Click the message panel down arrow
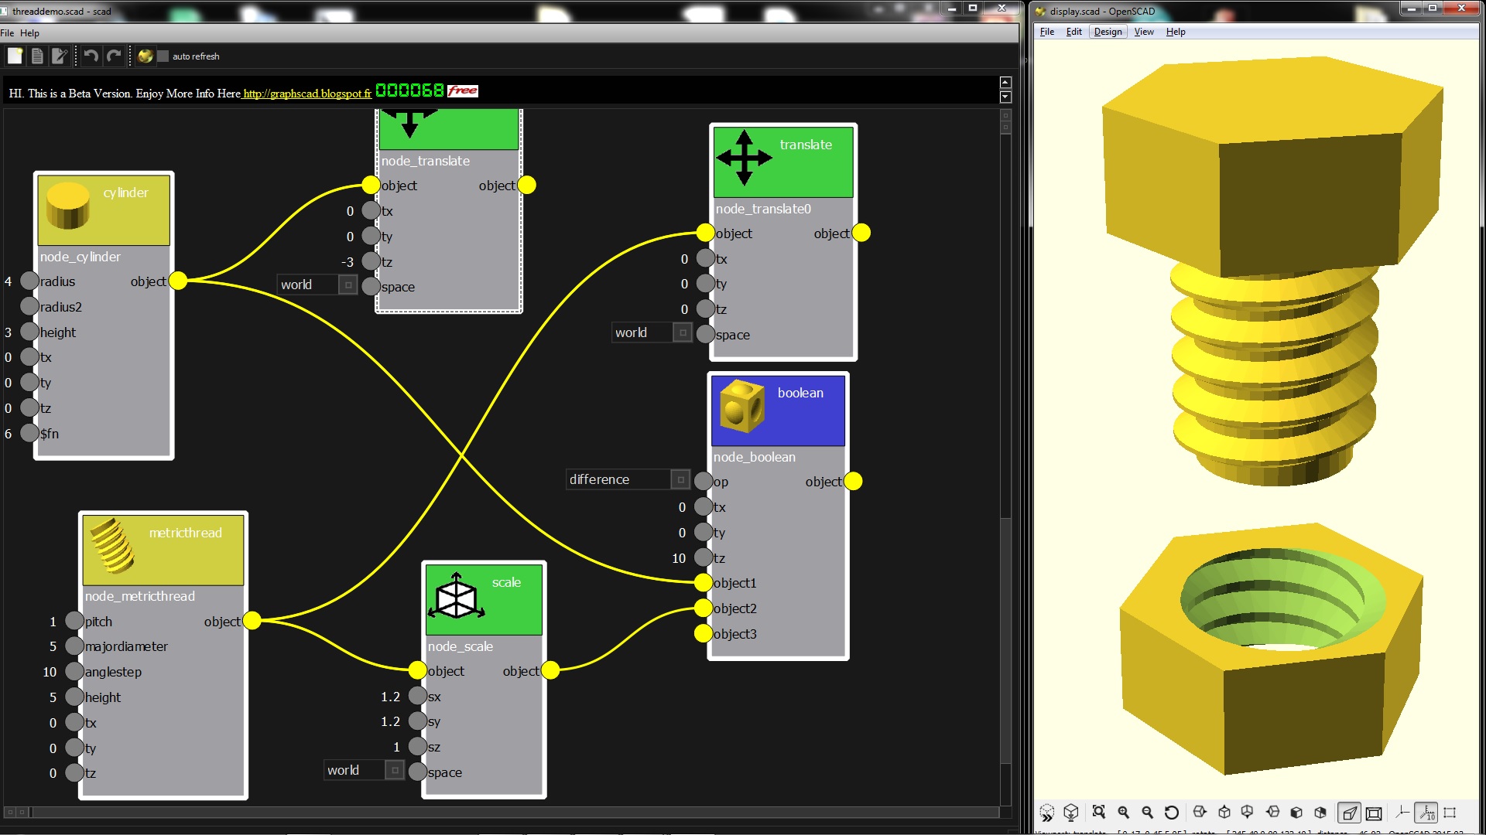Screen dimensions: 1486x835 (x=1005, y=97)
